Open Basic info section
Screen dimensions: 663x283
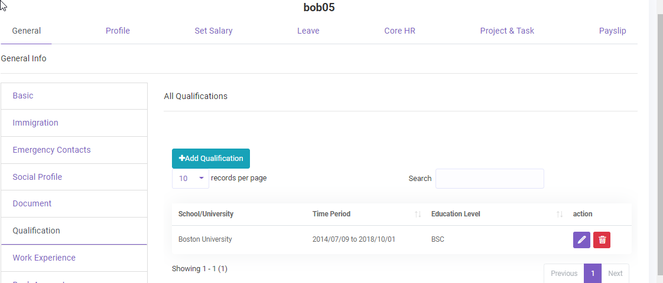click(x=23, y=96)
